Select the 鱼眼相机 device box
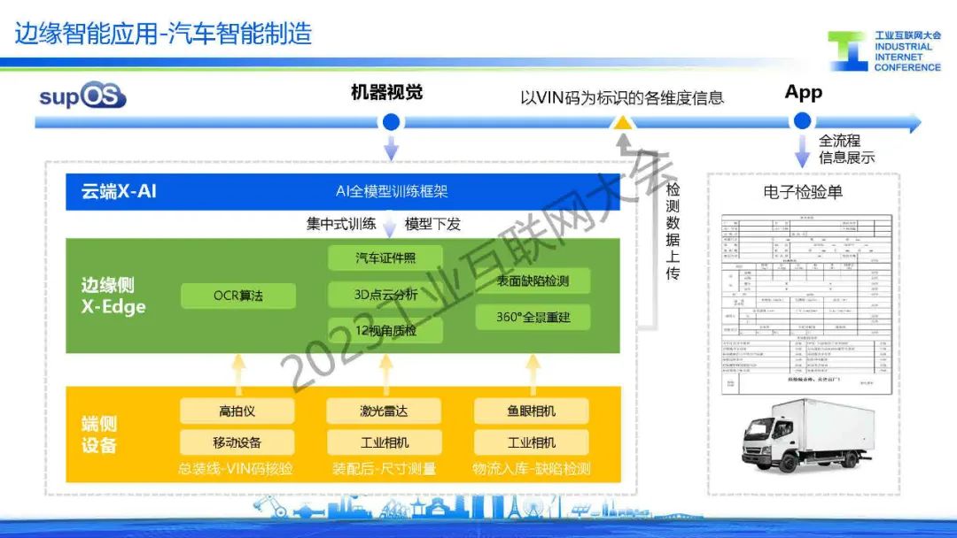The width and height of the screenshot is (957, 538). pyautogui.click(x=532, y=411)
